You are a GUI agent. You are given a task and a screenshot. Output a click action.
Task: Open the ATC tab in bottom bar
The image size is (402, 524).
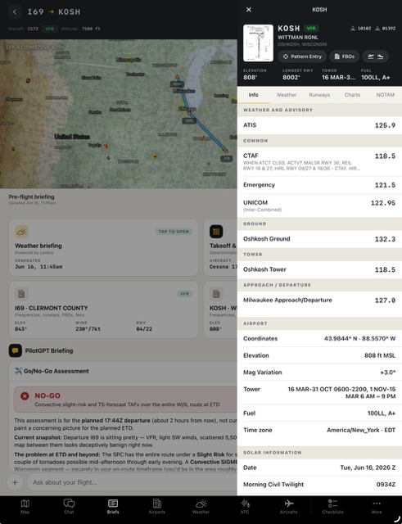click(245, 507)
